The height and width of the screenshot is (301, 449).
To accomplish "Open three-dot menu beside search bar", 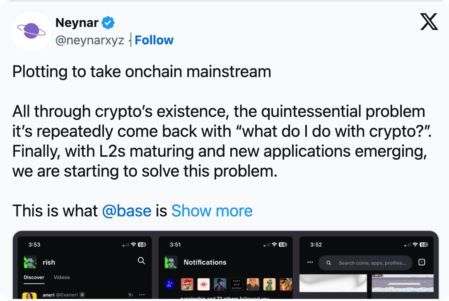I will point(310,262).
